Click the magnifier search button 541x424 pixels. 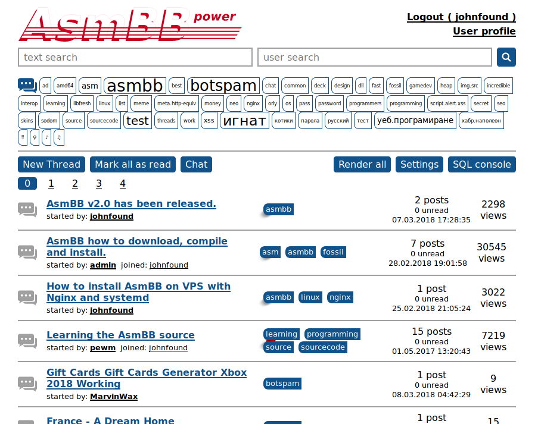(x=506, y=57)
